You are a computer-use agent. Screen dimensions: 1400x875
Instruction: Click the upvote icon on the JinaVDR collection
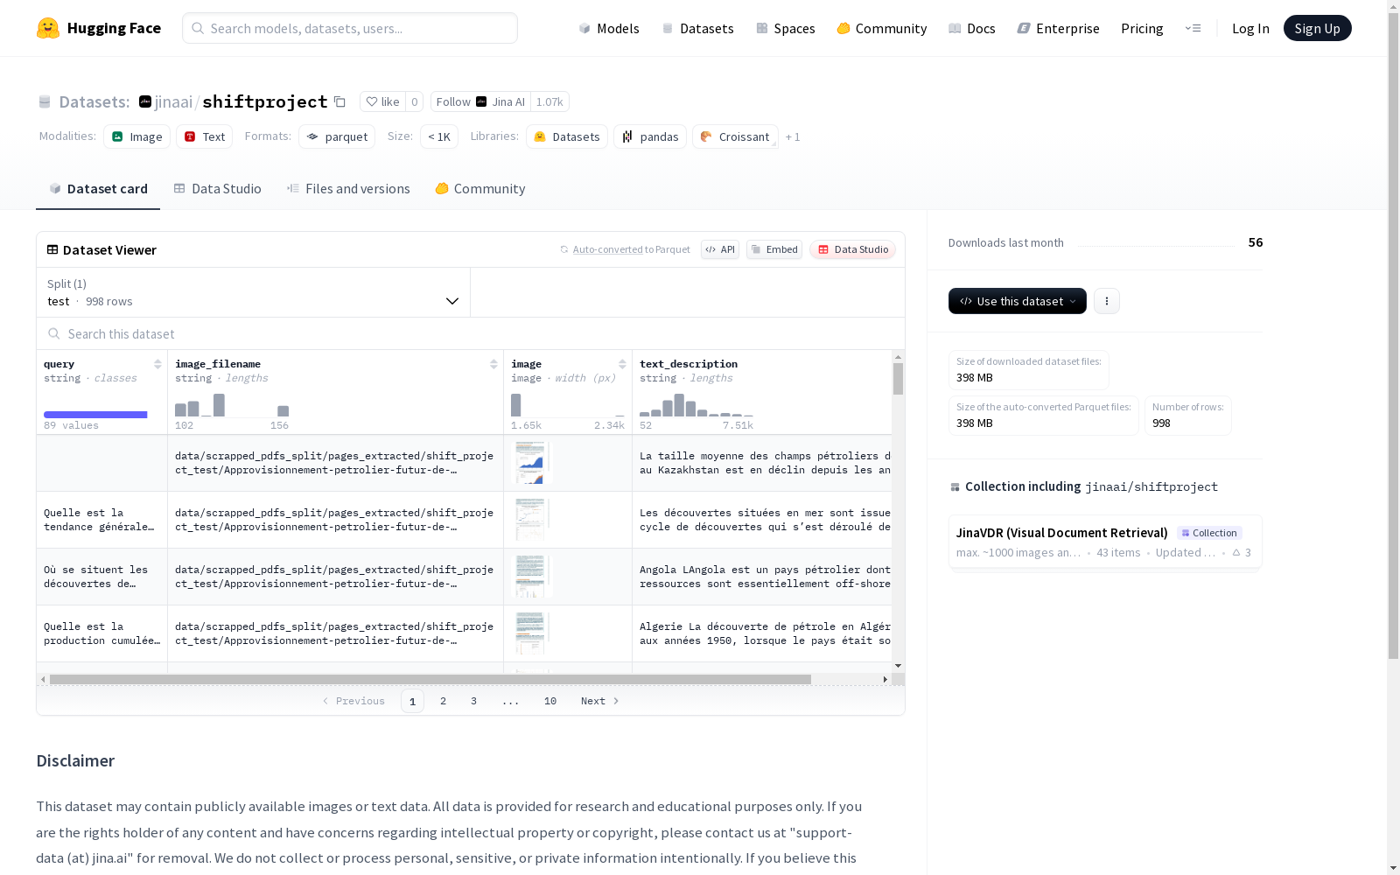[x=1236, y=553]
